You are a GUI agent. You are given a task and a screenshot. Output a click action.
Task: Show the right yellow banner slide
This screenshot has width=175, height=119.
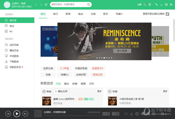160,41
